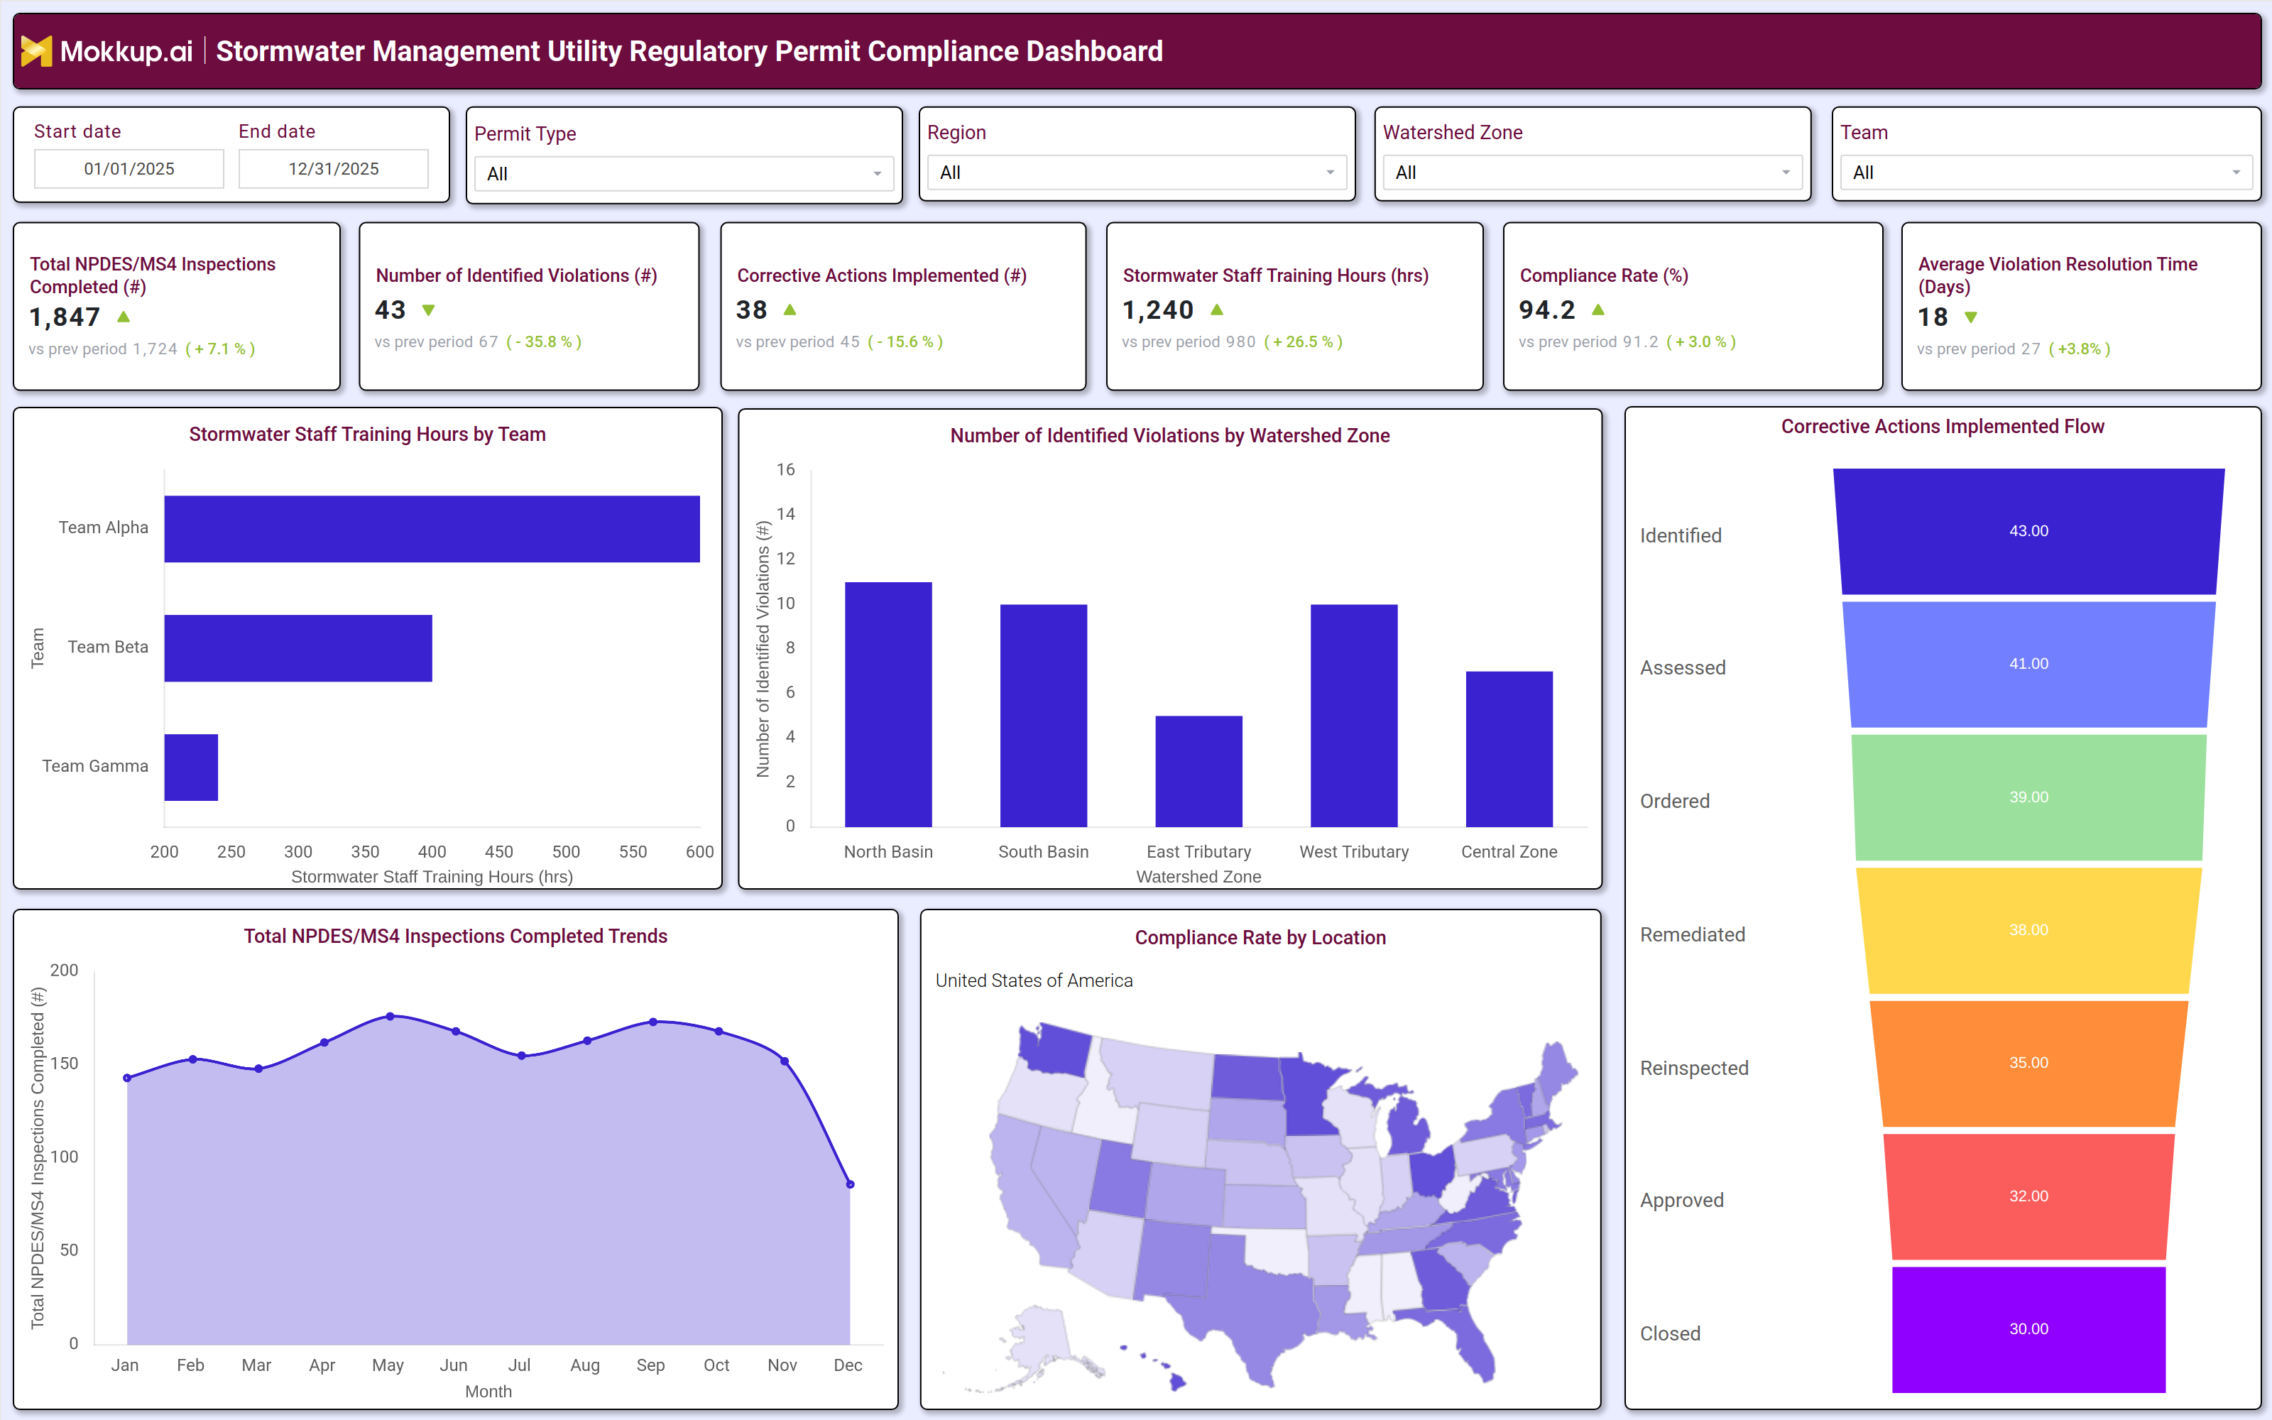Click 'Number of Identified Violations (#)' card title
Viewport: 2272px width, 1420px height.
[516, 275]
